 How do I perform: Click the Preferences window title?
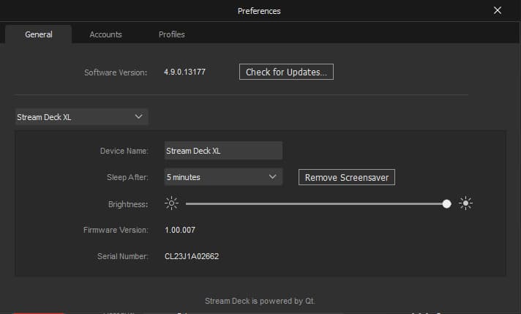(x=259, y=11)
